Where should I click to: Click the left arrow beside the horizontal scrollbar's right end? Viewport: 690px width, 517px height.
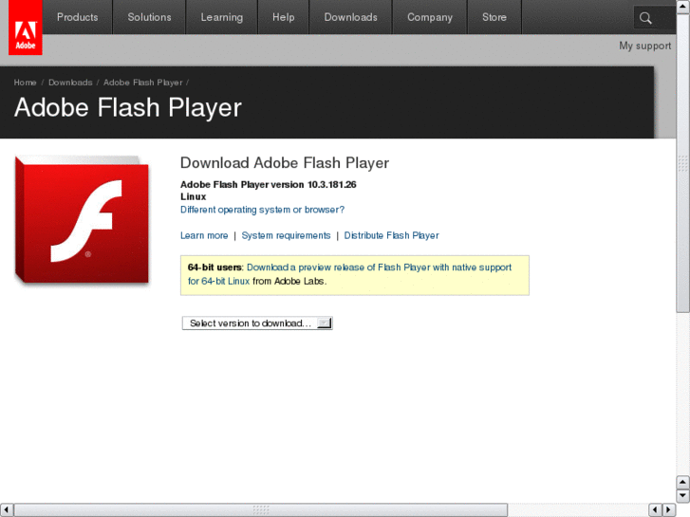(x=655, y=510)
